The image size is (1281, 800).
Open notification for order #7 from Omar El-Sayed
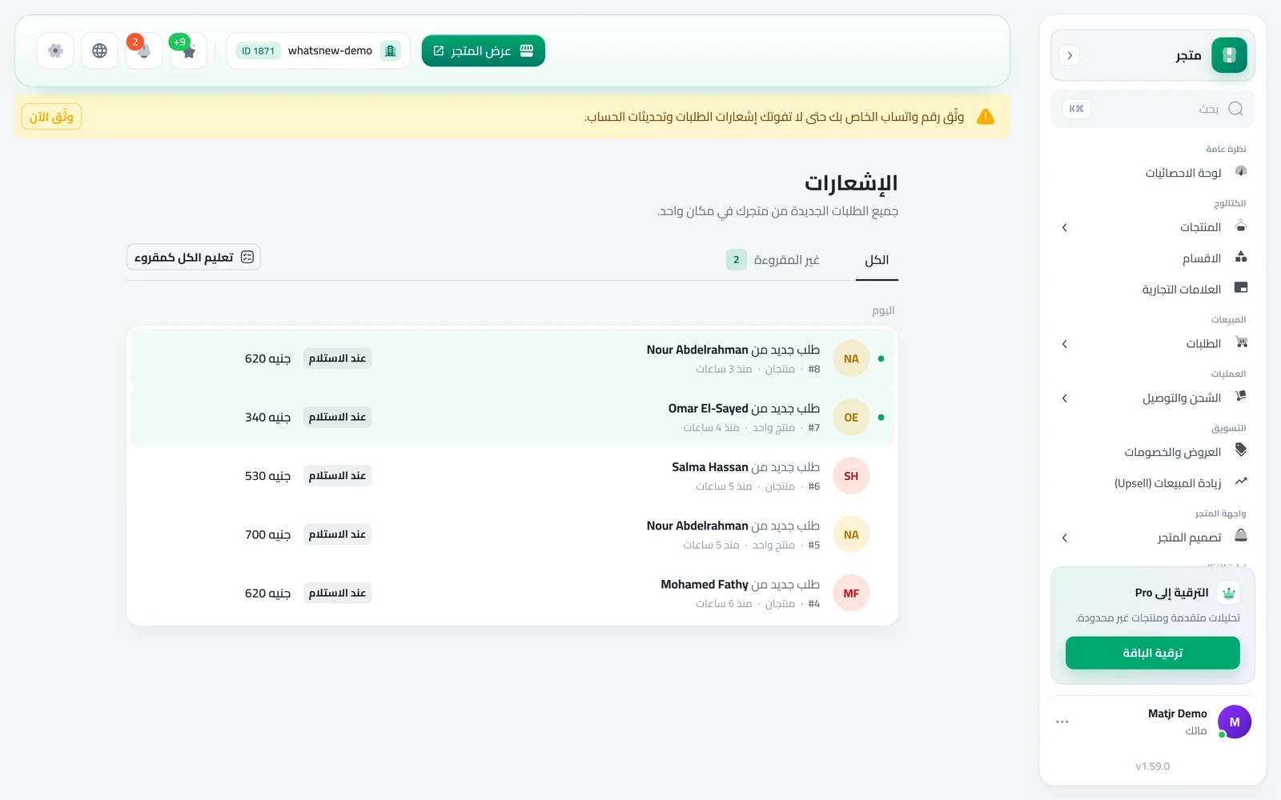(512, 417)
